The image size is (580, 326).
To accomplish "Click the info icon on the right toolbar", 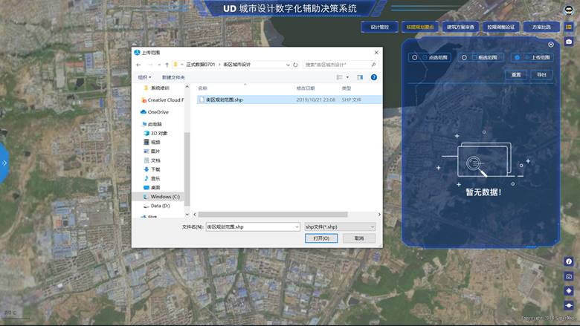I will (569, 261).
